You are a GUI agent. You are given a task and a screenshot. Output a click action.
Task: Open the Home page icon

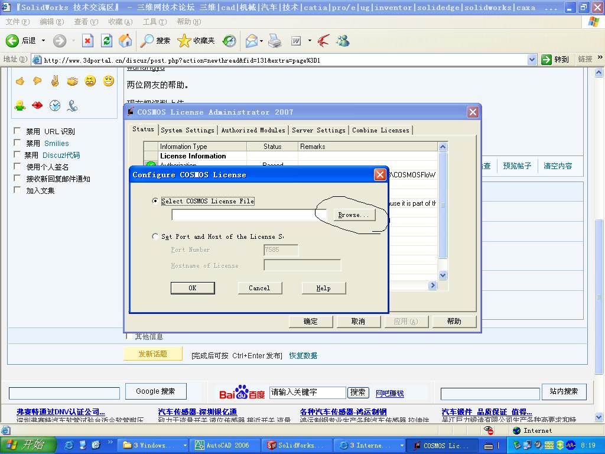(125, 41)
